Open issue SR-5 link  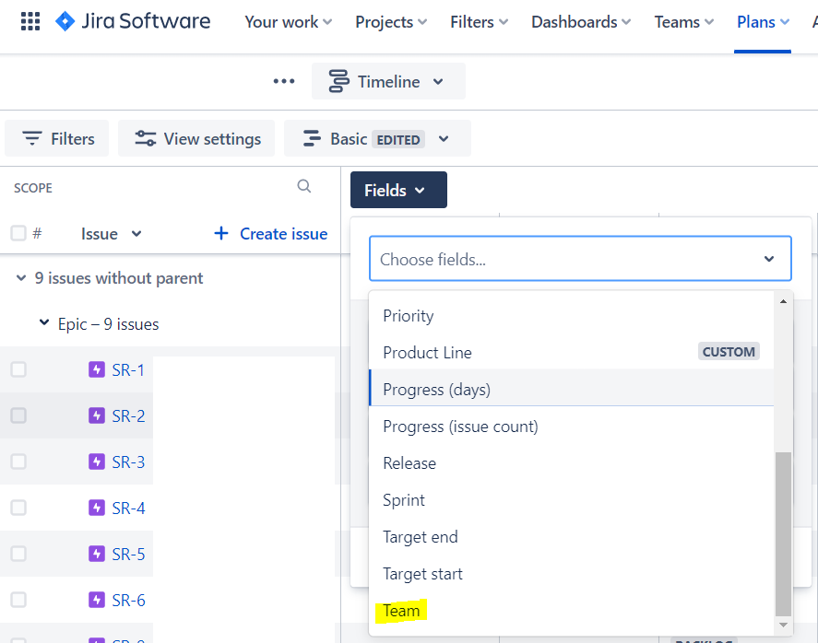[x=128, y=554]
